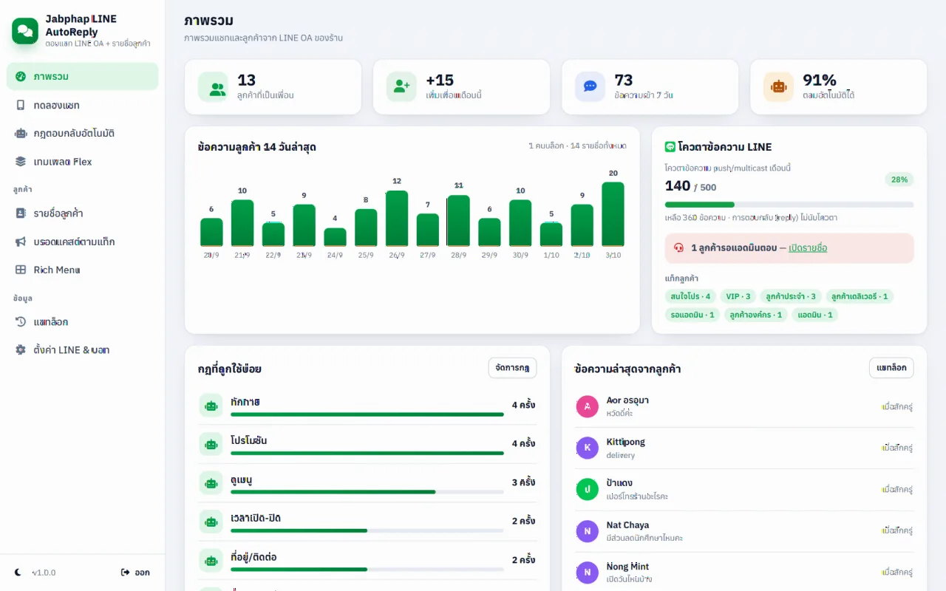This screenshot has height=591, width=946.
Task: Click the Jabphap LINE AutoReply logo icon
Action: pos(25,31)
